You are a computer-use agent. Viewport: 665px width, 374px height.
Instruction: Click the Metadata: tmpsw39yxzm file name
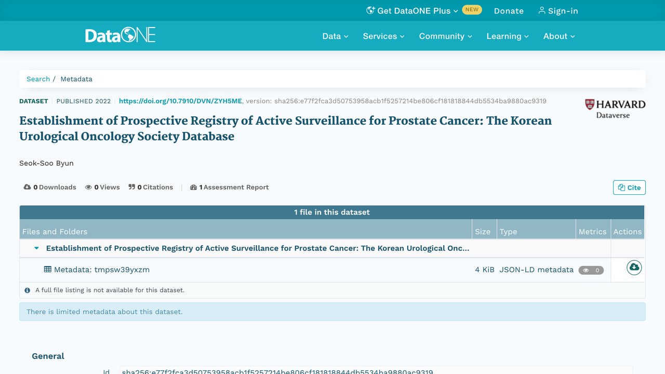point(102,270)
